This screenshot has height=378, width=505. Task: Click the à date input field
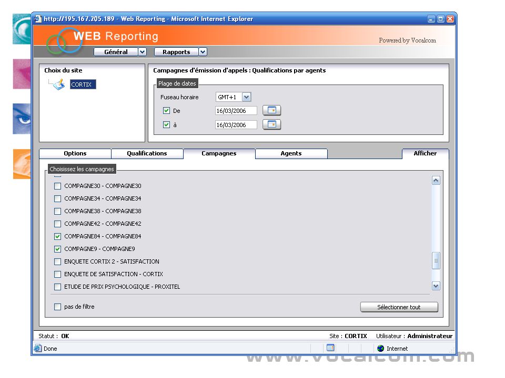pyautogui.click(x=236, y=125)
